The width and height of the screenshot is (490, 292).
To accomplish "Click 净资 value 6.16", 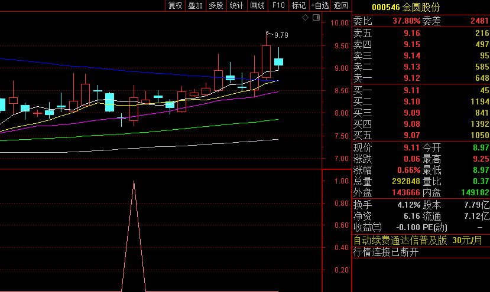I will click(412, 216).
